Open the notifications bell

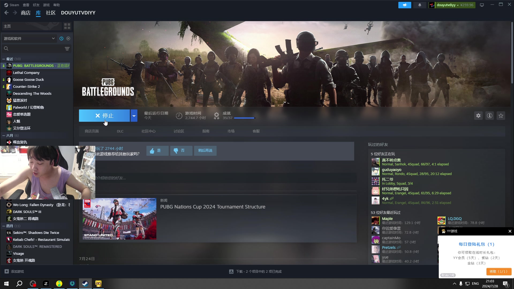pos(419,5)
